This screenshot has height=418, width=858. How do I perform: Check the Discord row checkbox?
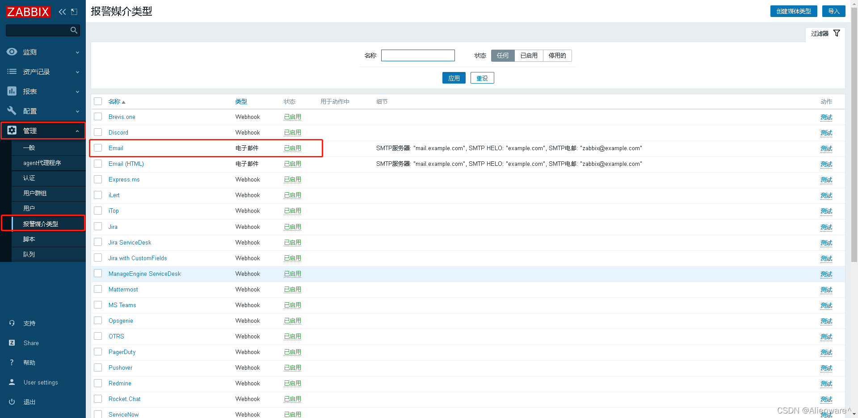pos(98,132)
